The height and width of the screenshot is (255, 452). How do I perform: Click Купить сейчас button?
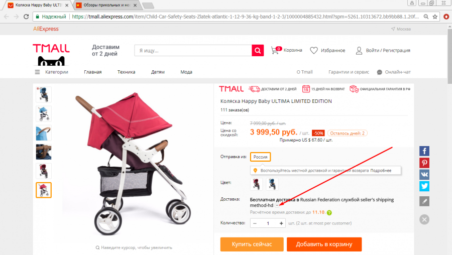point(252,244)
